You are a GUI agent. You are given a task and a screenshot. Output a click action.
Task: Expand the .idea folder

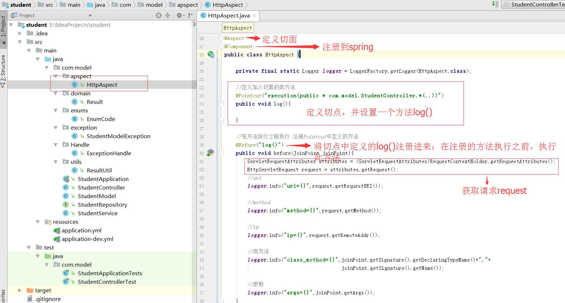(20, 33)
